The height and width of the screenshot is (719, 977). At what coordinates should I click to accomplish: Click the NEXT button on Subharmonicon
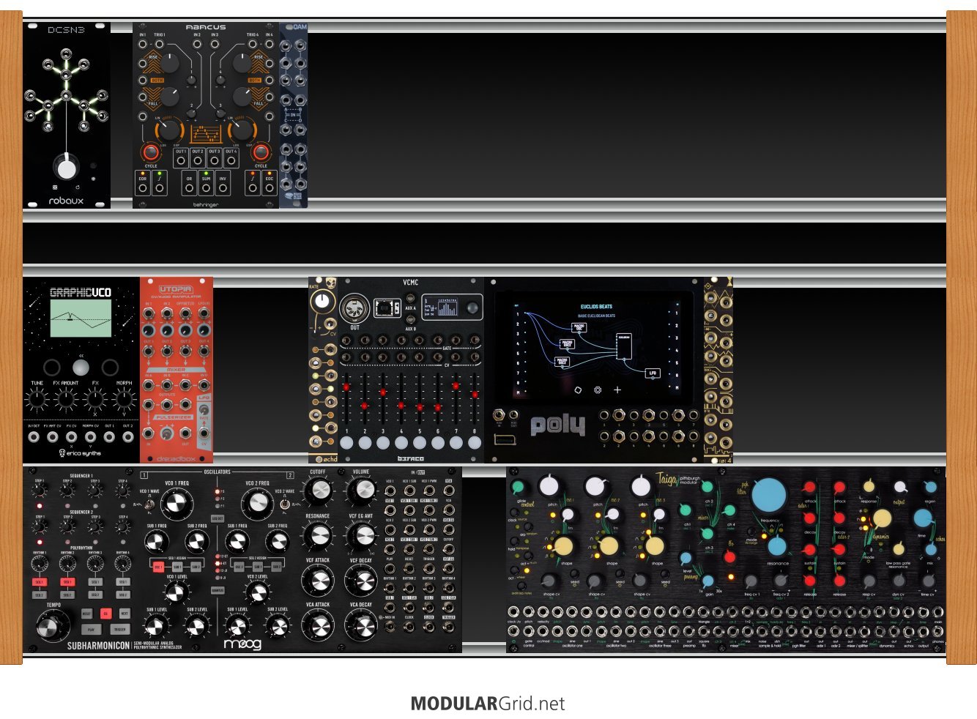(x=125, y=614)
